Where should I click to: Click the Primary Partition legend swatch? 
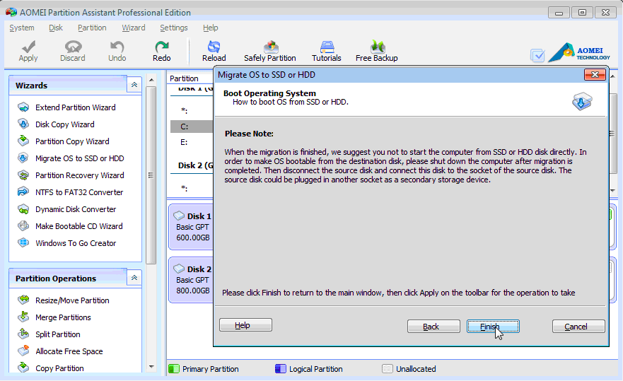point(174,369)
